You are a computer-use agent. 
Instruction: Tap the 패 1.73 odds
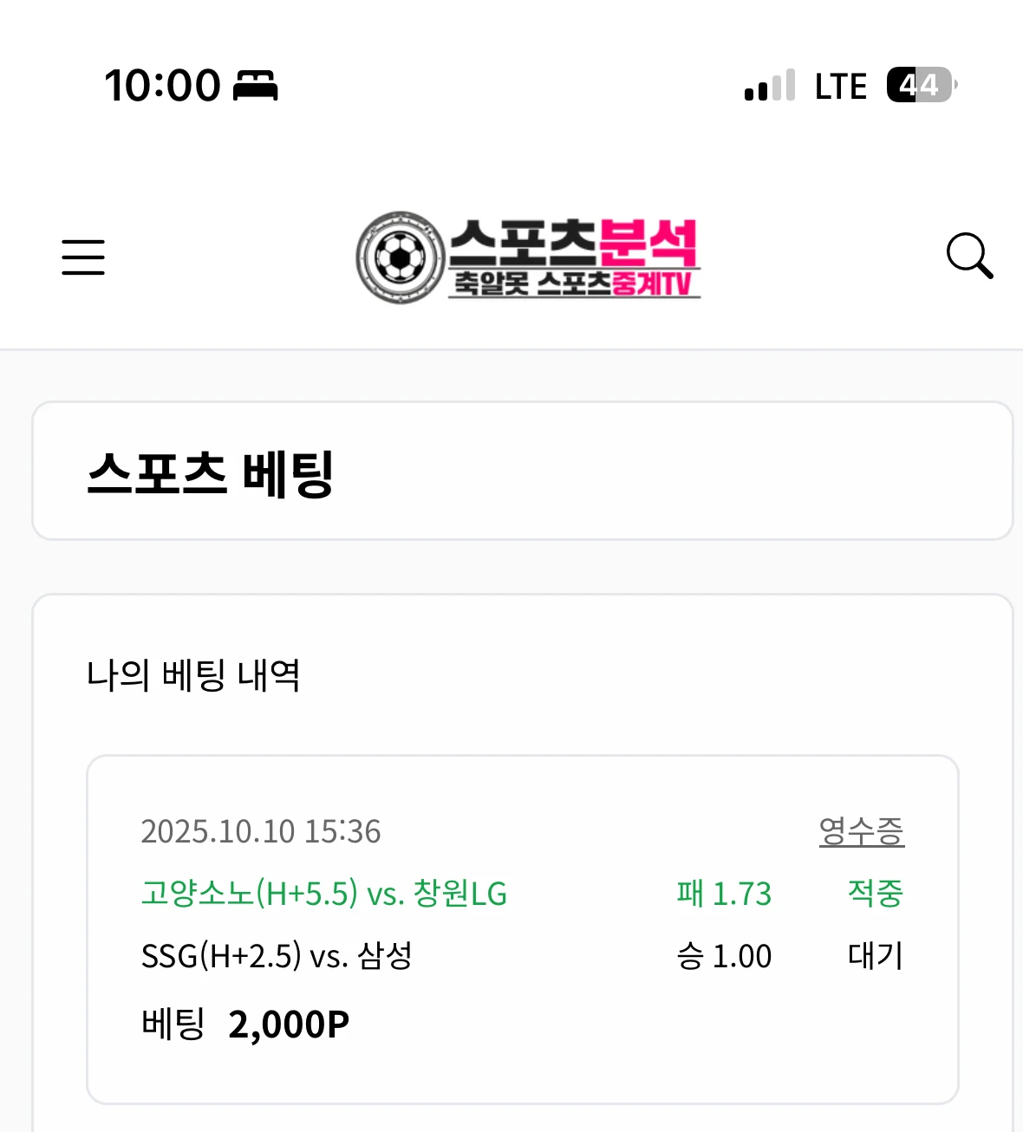tap(724, 894)
